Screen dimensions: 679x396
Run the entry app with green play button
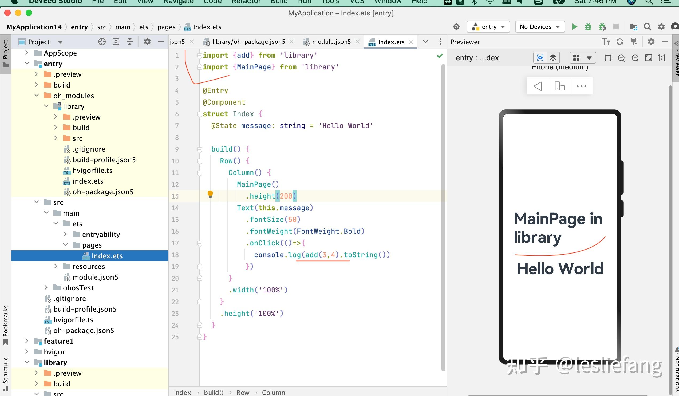(574, 27)
